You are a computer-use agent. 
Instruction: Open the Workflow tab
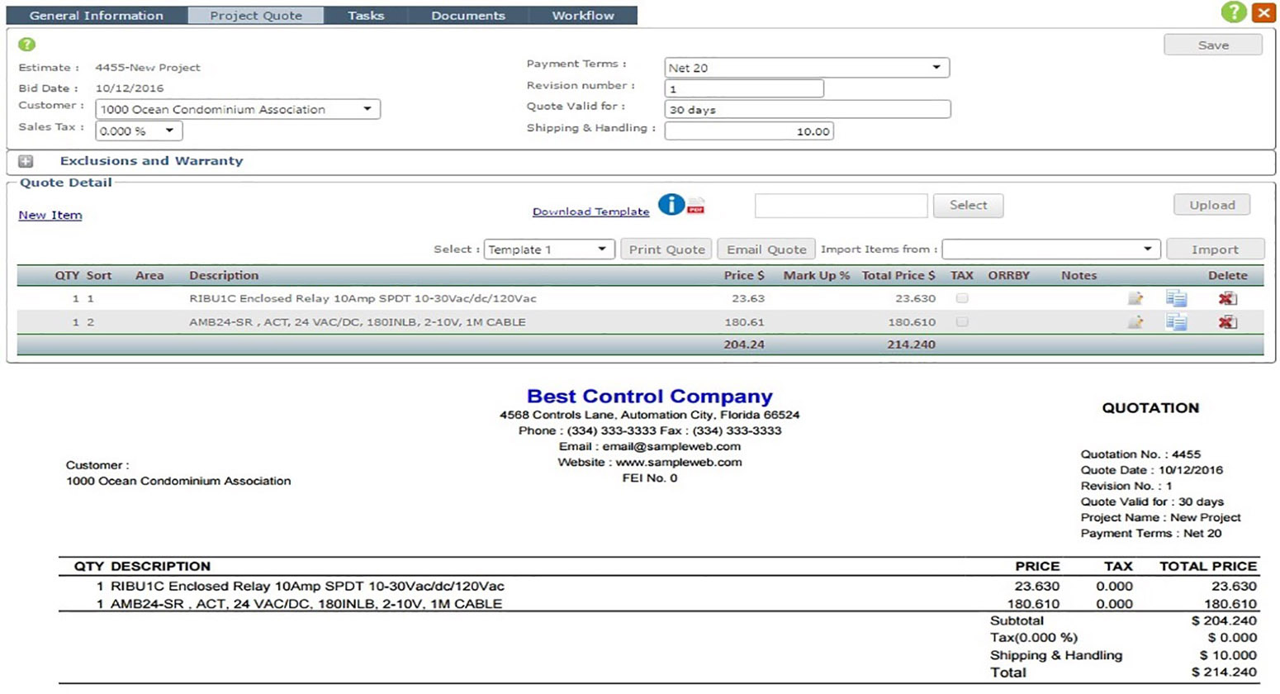[582, 16]
